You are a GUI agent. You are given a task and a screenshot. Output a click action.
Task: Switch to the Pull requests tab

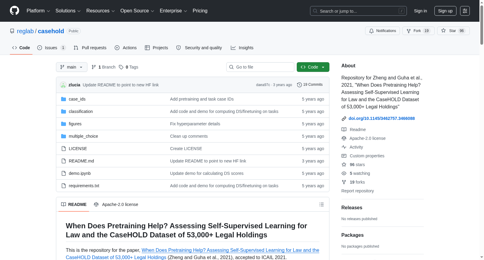(x=90, y=48)
